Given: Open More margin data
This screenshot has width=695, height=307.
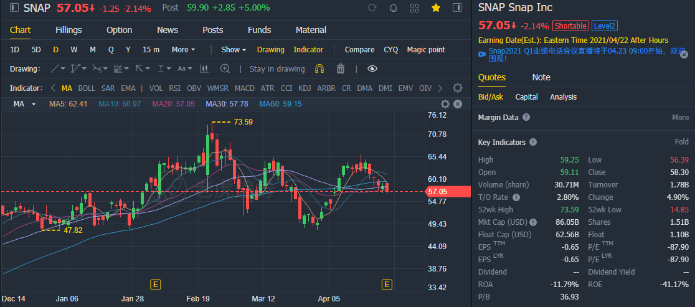Looking at the screenshot, I should click(x=681, y=118).
